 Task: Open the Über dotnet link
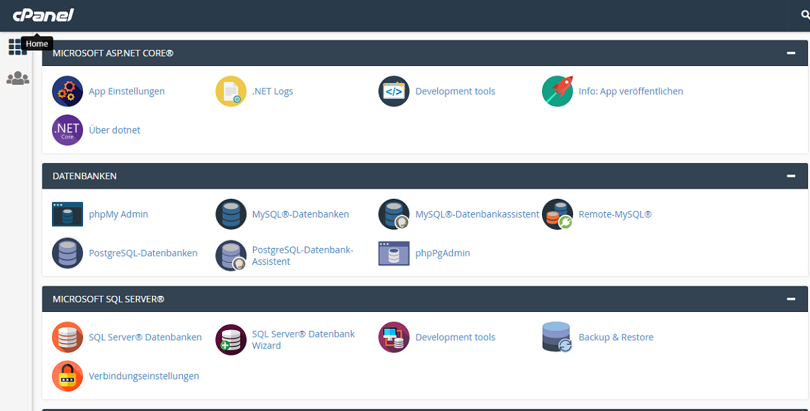coord(115,130)
